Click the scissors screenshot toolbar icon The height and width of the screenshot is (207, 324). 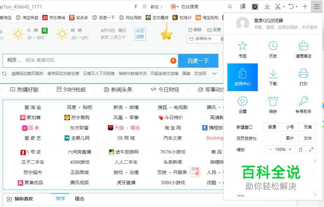(278, 7)
